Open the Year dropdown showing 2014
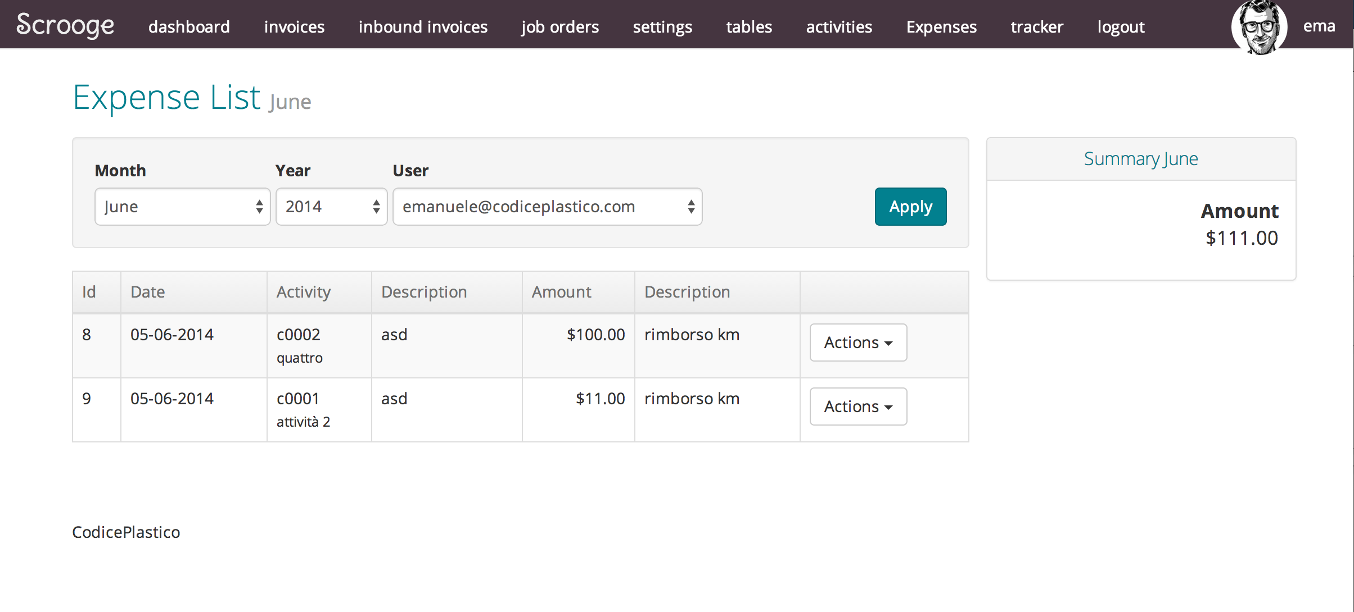The height and width of the screenshot is (612, 1354). click(x=331, y=207)
